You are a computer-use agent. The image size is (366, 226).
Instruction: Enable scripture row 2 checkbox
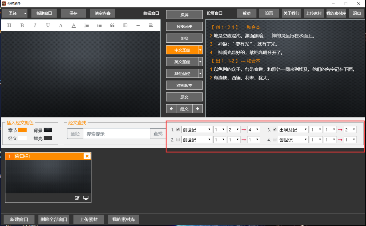(x=178, y=140)
